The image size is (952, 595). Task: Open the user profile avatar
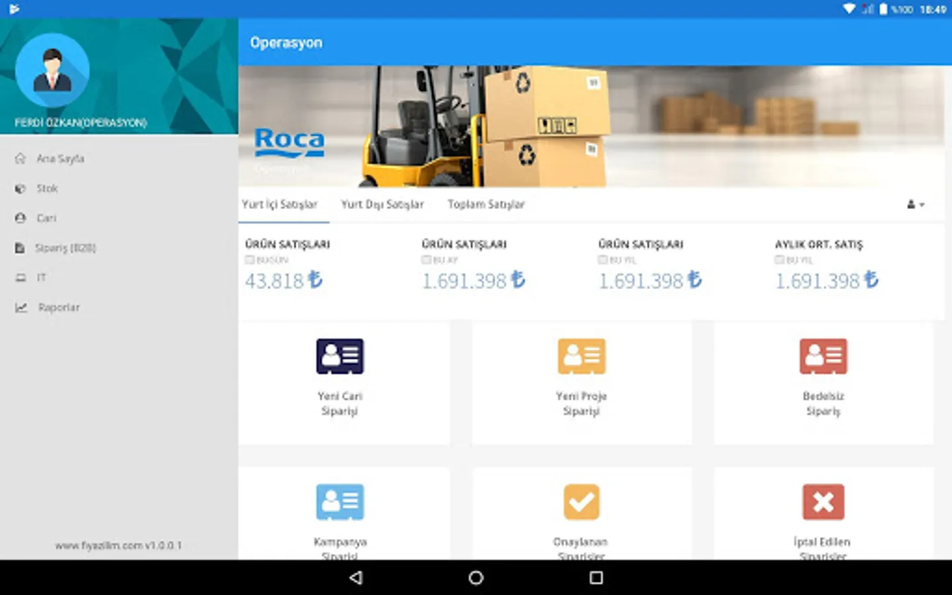(x=52, y=70)
